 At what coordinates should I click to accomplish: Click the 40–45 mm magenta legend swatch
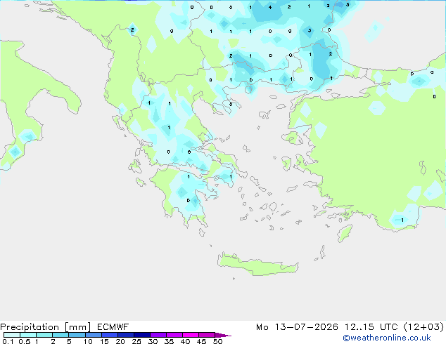point(191,335)
